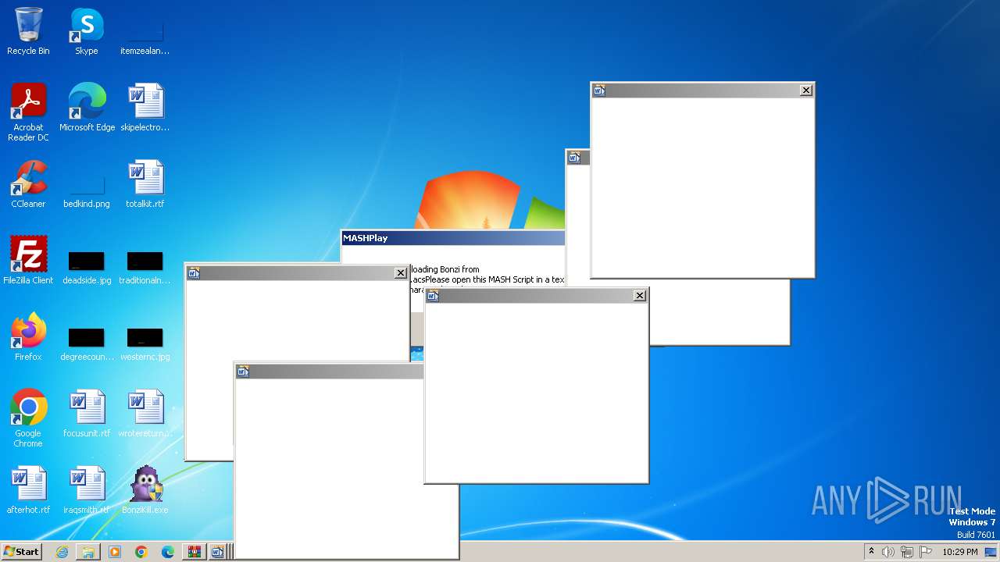Open Chrome from the taskbar
The height and width of the screenshot is (562, 1000).
[141, 552]
